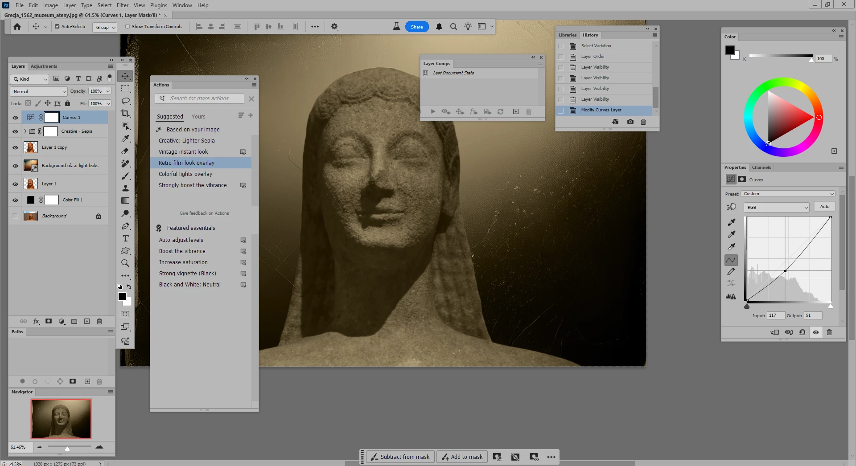Image resolution: width=856 pixels, height=466 pixels.
Task: Select the Pen tool
Action: tap(125, 226)
